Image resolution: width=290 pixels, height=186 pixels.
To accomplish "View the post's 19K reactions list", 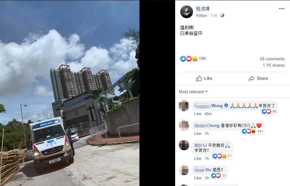I will coord(193,59).
